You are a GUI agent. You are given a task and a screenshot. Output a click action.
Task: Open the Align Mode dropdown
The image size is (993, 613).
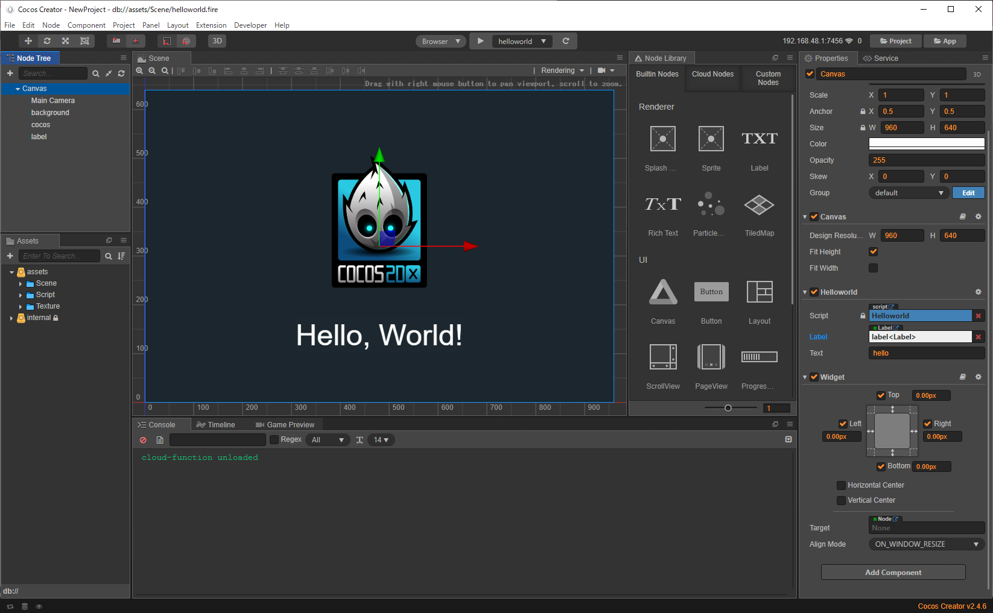tap(925, 544)
